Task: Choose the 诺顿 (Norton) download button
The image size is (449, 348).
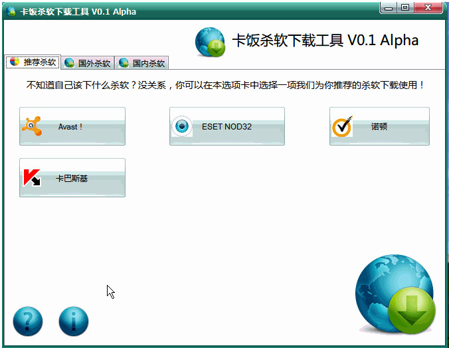Action: (x=379, y=126)
